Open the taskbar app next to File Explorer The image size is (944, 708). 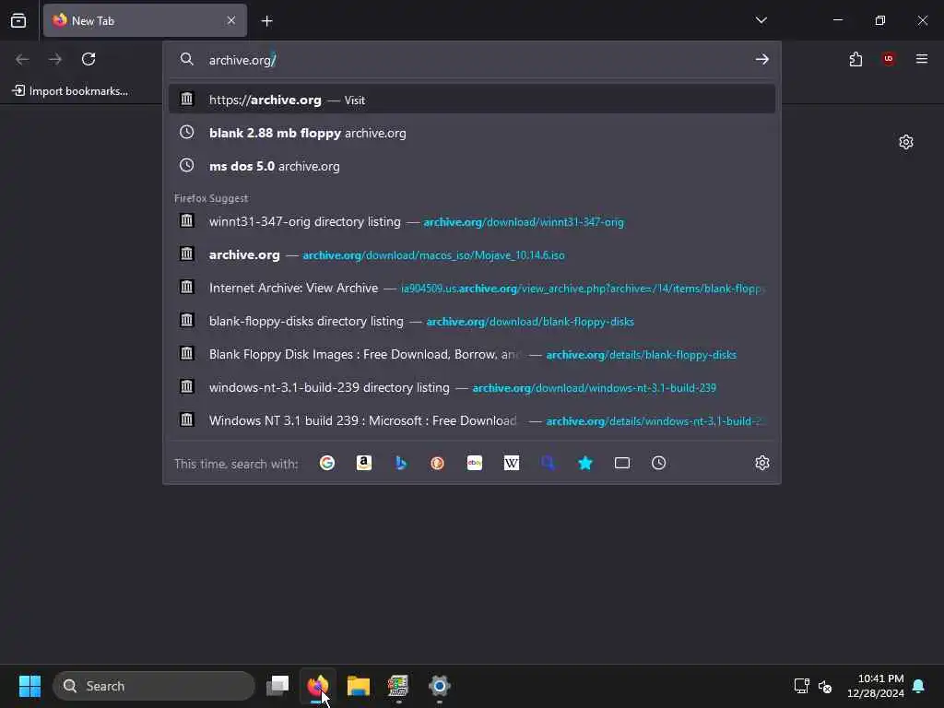398,686
